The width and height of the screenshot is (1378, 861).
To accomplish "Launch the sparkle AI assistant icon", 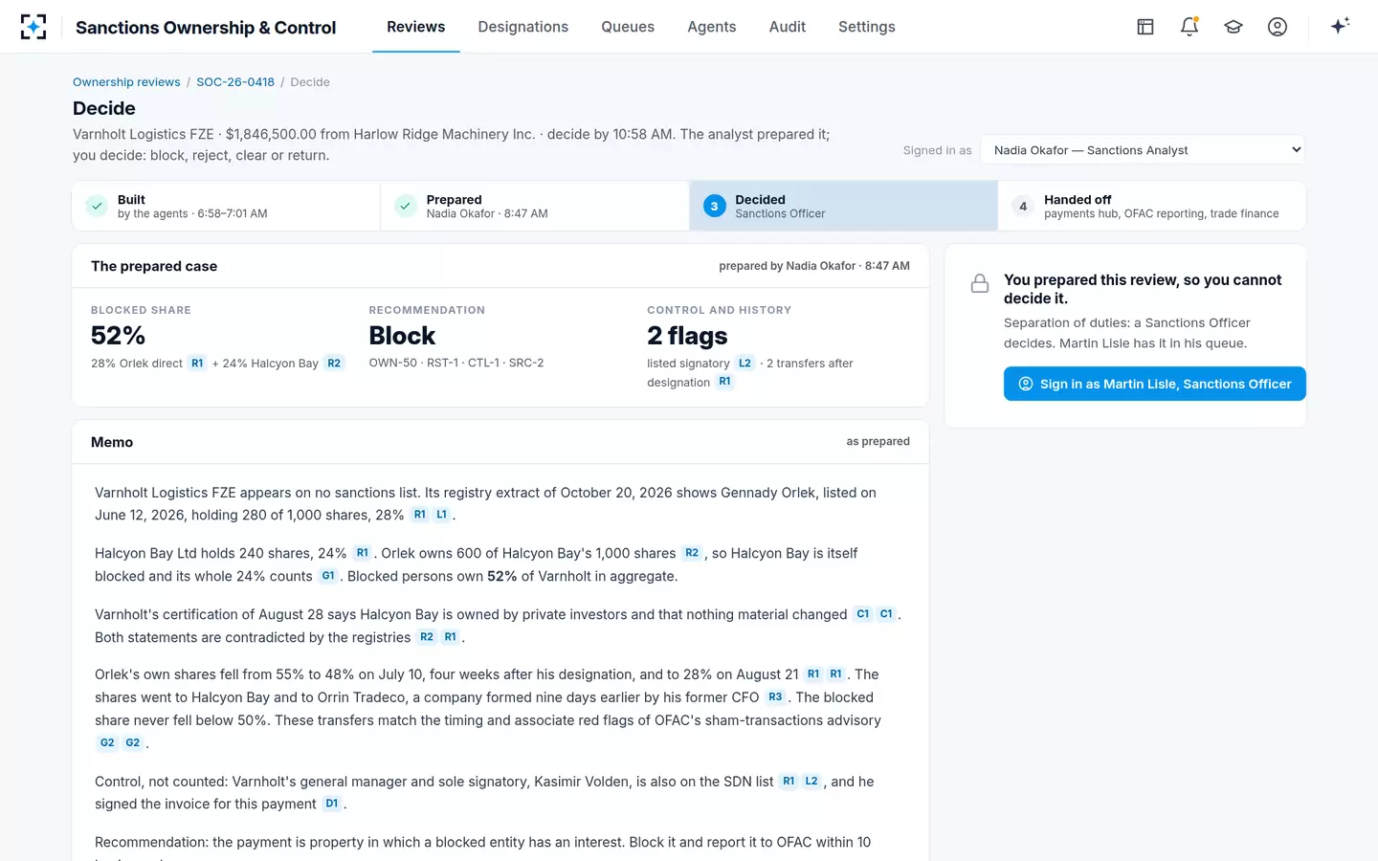I will click(1340, 26).
